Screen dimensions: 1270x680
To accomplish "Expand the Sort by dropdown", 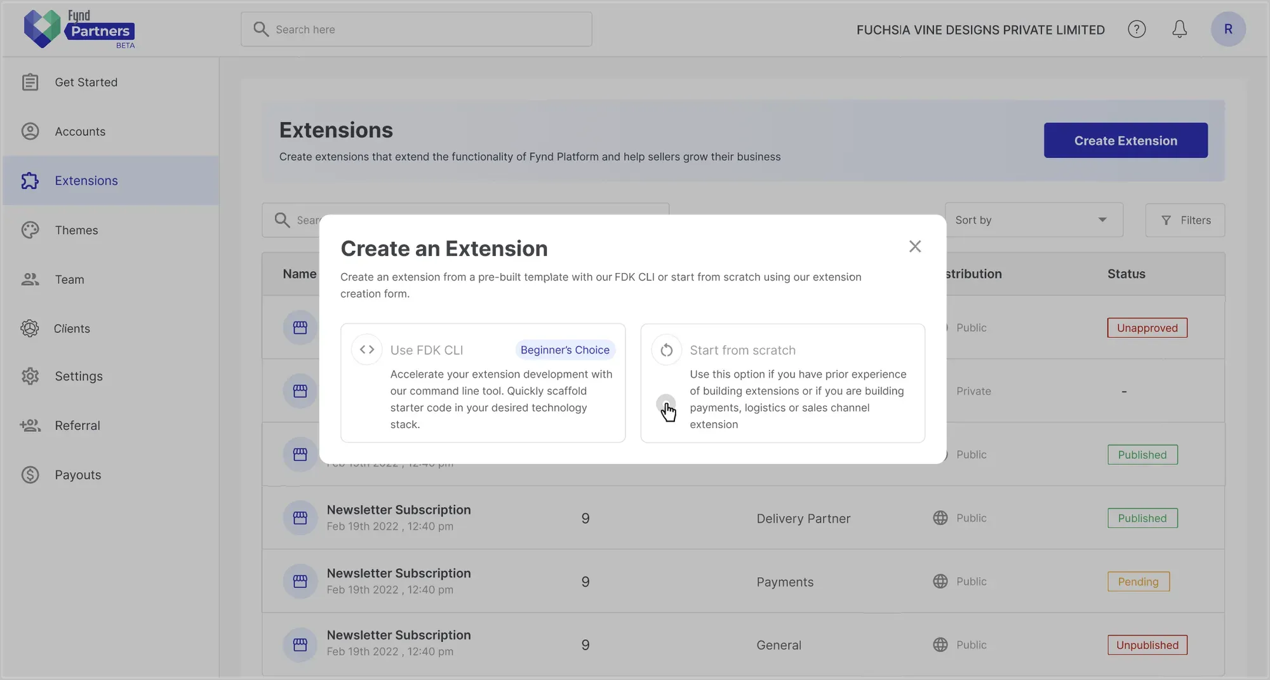I will tap(1034, 220).
